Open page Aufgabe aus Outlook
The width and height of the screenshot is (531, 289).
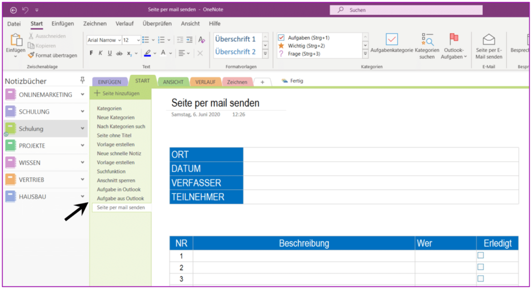pos(120,198)
